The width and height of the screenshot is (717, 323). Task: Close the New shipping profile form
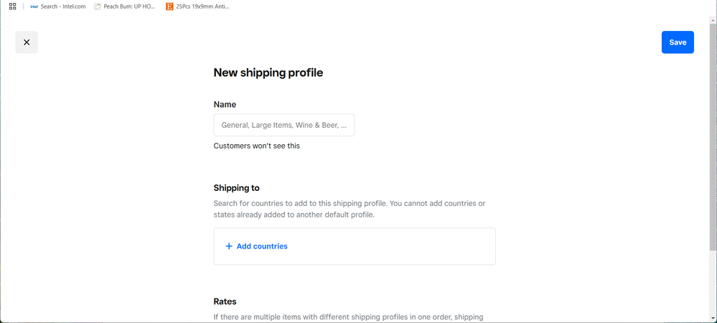[27, 42]
